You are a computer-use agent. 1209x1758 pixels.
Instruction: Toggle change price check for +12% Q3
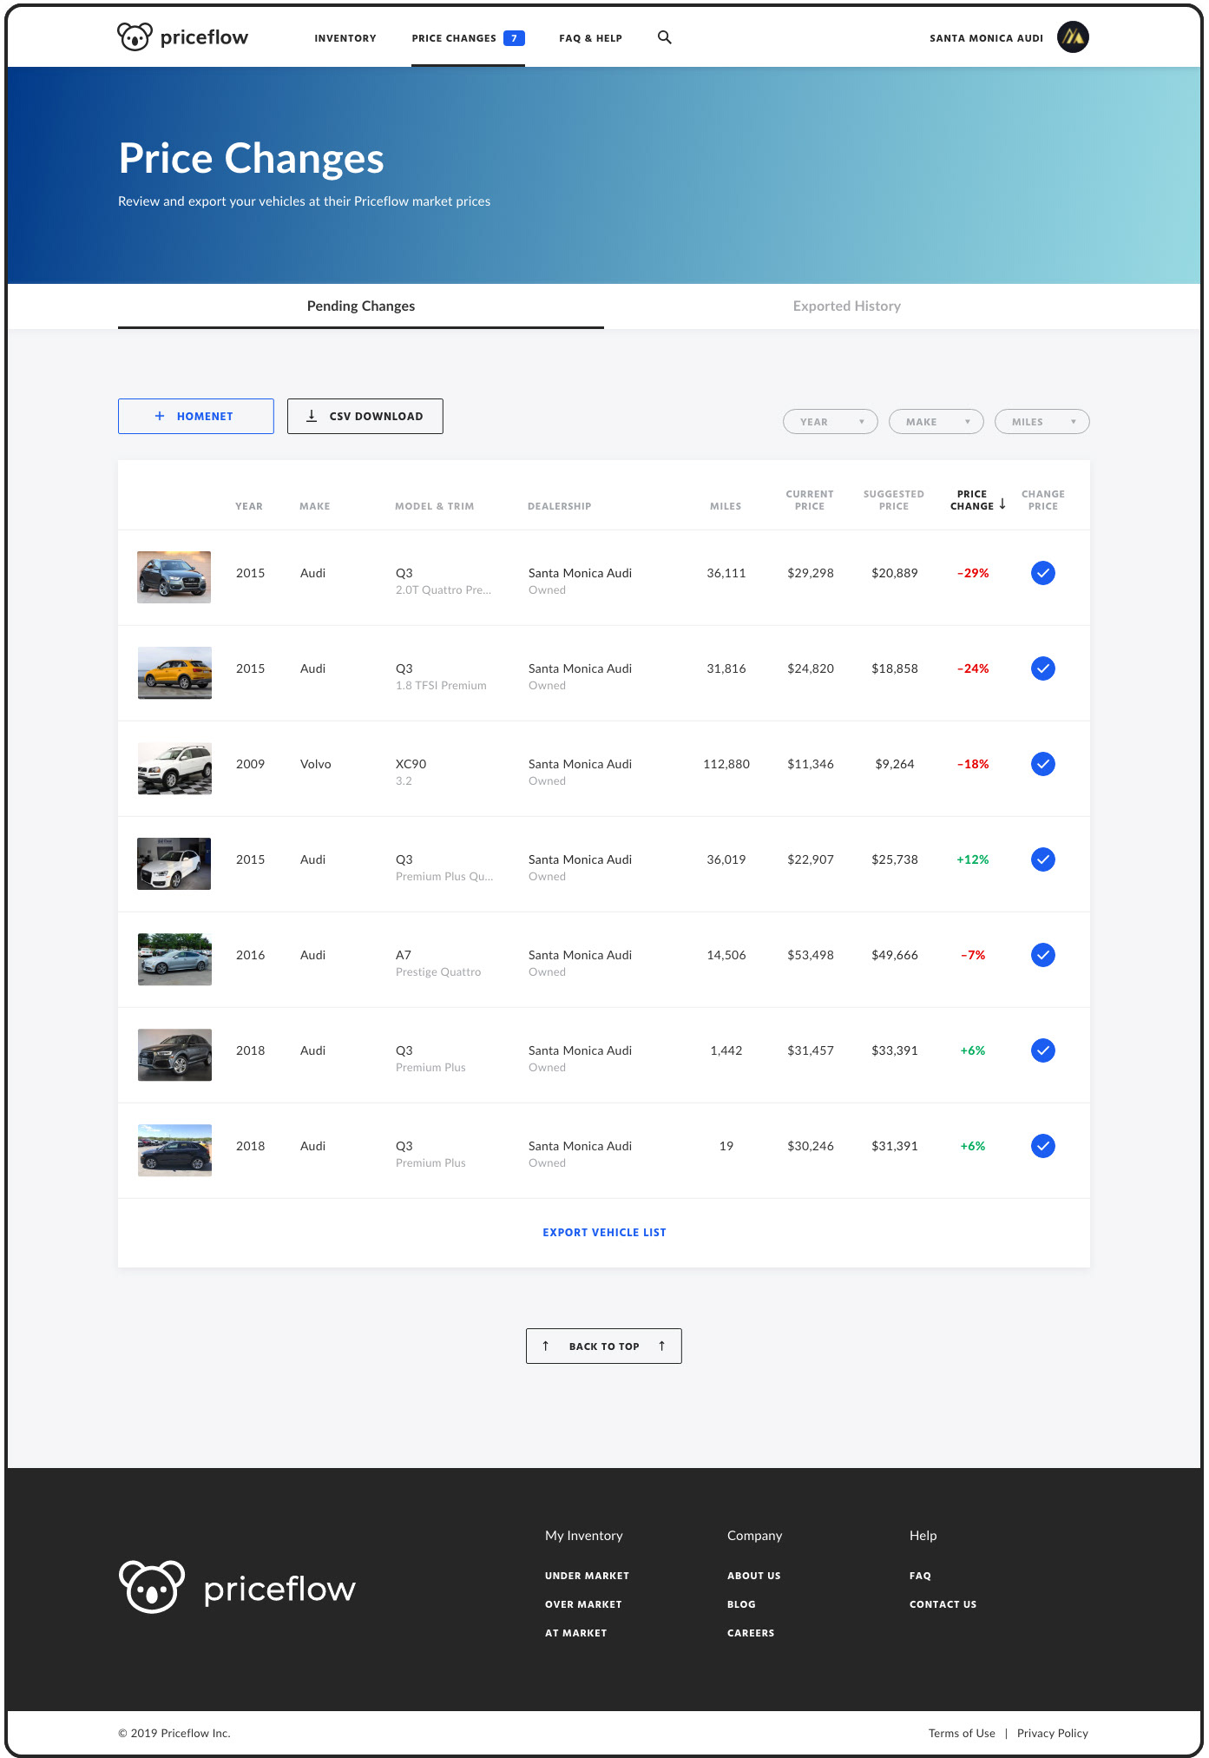click(1043, 859)
